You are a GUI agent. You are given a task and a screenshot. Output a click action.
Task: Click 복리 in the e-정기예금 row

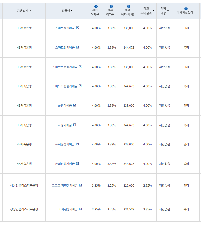pos(186,125)
